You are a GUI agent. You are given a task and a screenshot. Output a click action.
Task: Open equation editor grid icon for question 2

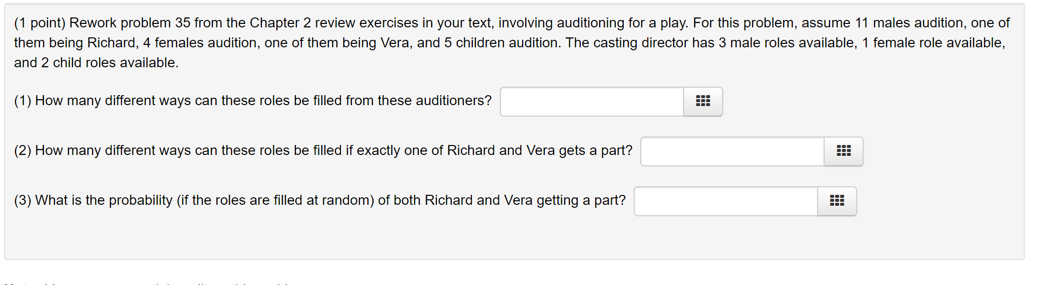pyautogui.click(x=843, y=151)
